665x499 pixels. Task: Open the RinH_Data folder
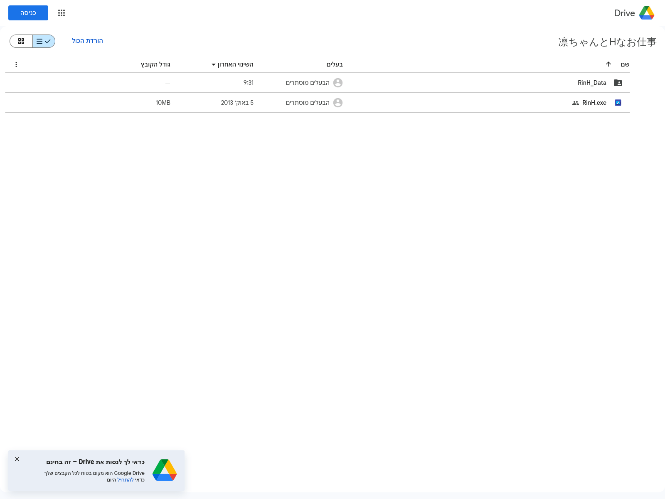click(592, 83)
